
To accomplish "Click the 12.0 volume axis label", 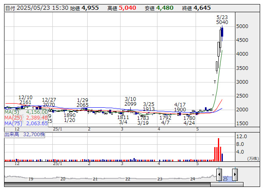I will tap(241, 137).
